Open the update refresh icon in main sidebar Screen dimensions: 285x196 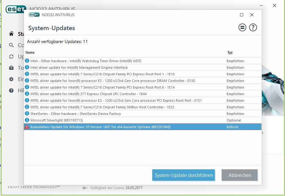point(11,57)
